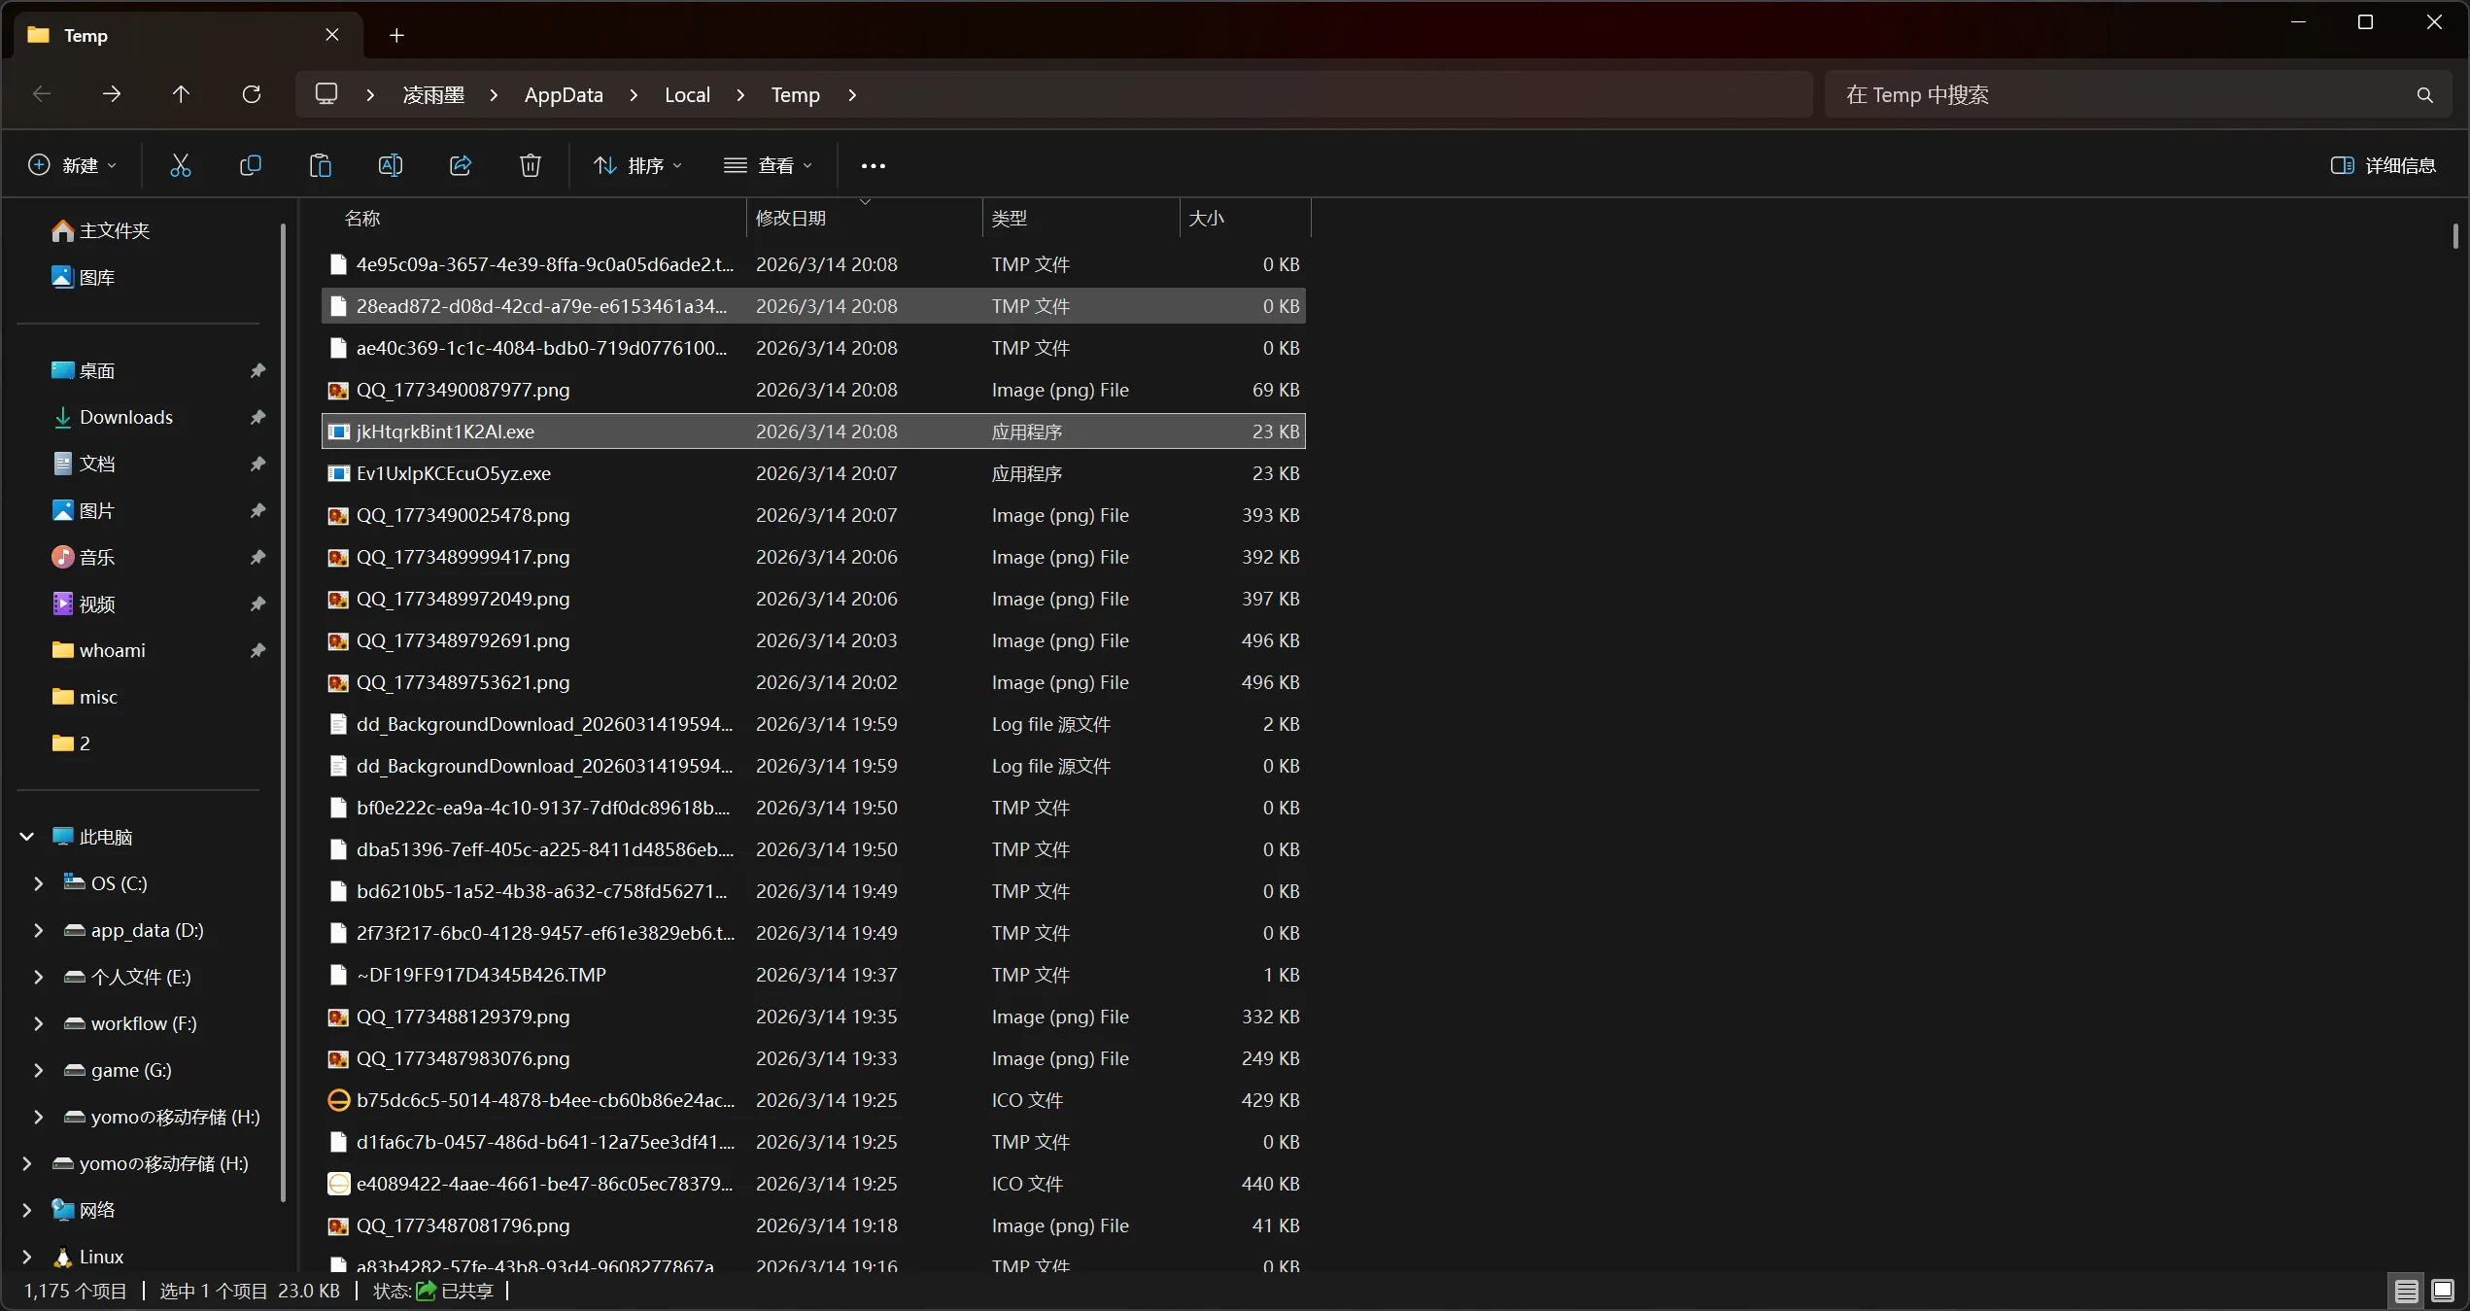Open a new tab with plus

(396, 35)
